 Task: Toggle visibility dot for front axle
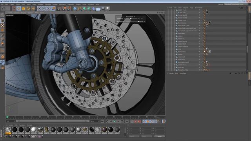pos(199,33)
